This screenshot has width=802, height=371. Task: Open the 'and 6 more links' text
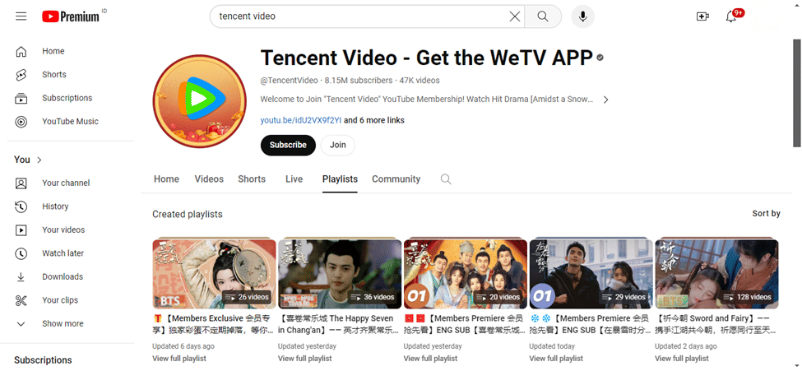click(374, 120)
